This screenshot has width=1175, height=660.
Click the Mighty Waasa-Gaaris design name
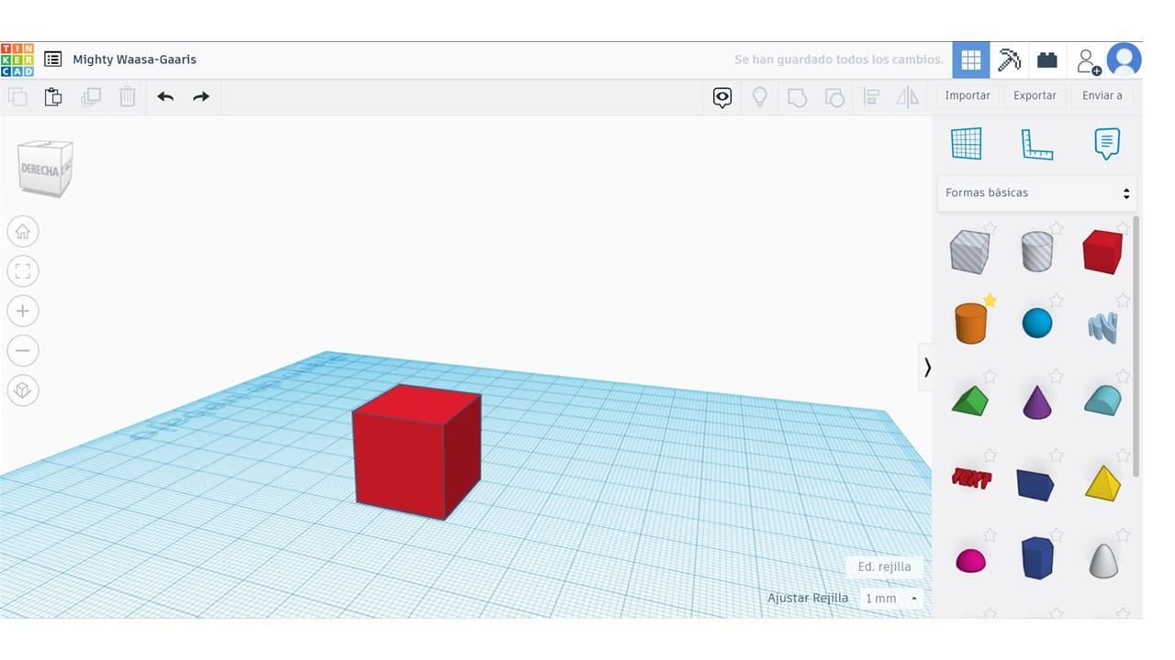135,60
